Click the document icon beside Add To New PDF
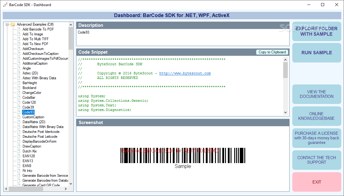The height and width of the screenshot is (196, 344). click(x=19, y=44)
